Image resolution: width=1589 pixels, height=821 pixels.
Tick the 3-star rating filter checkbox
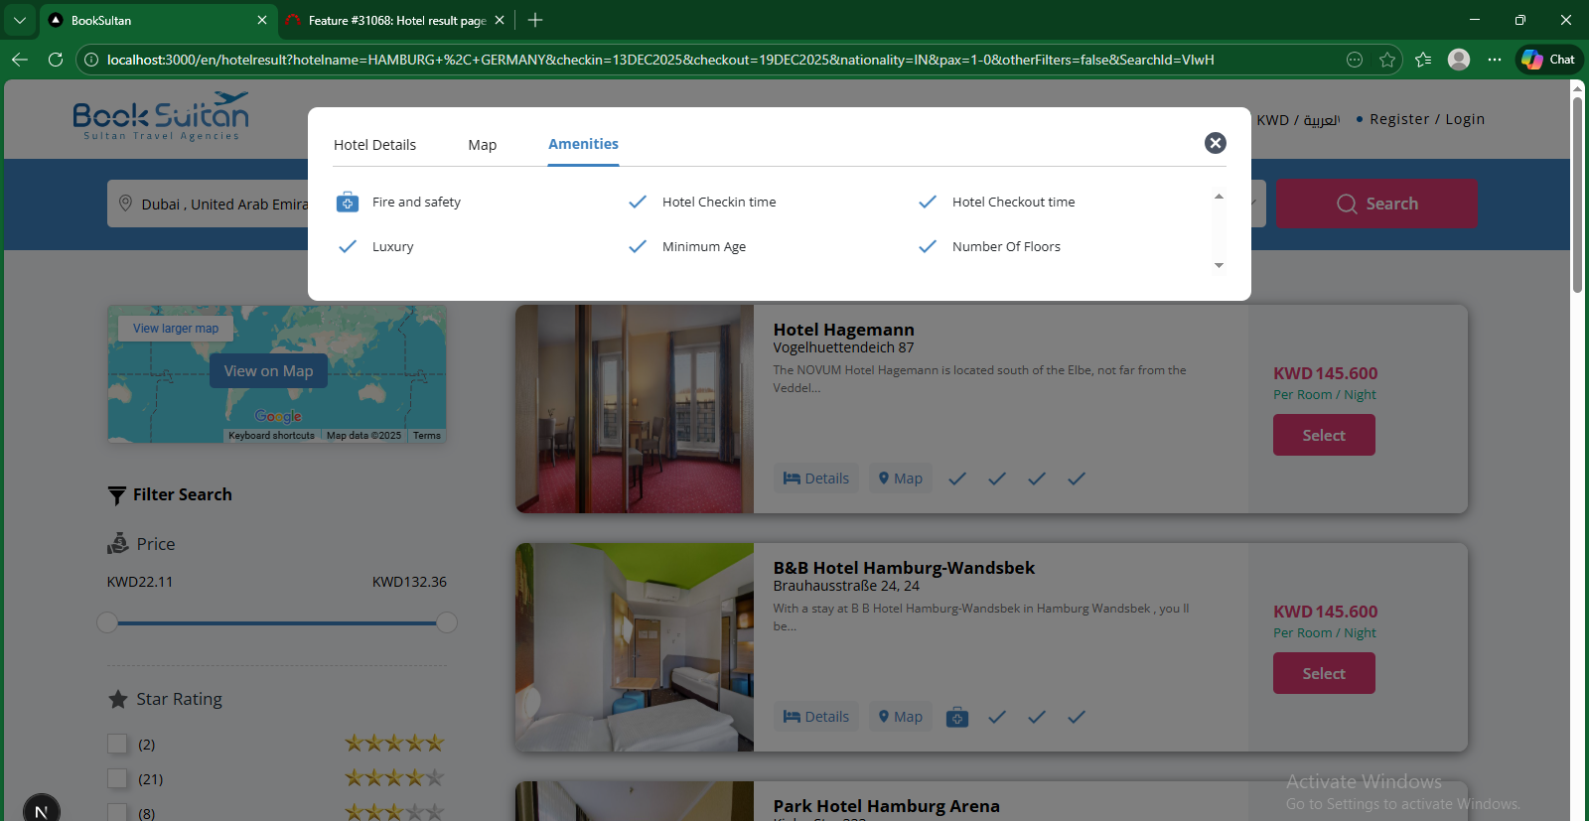[x=118, y=812]
